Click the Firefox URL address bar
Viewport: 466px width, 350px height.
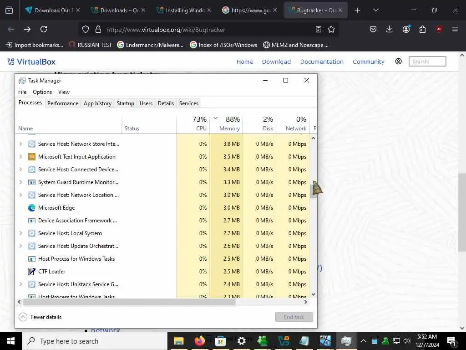pyautogui.click(x=208, y=30)
